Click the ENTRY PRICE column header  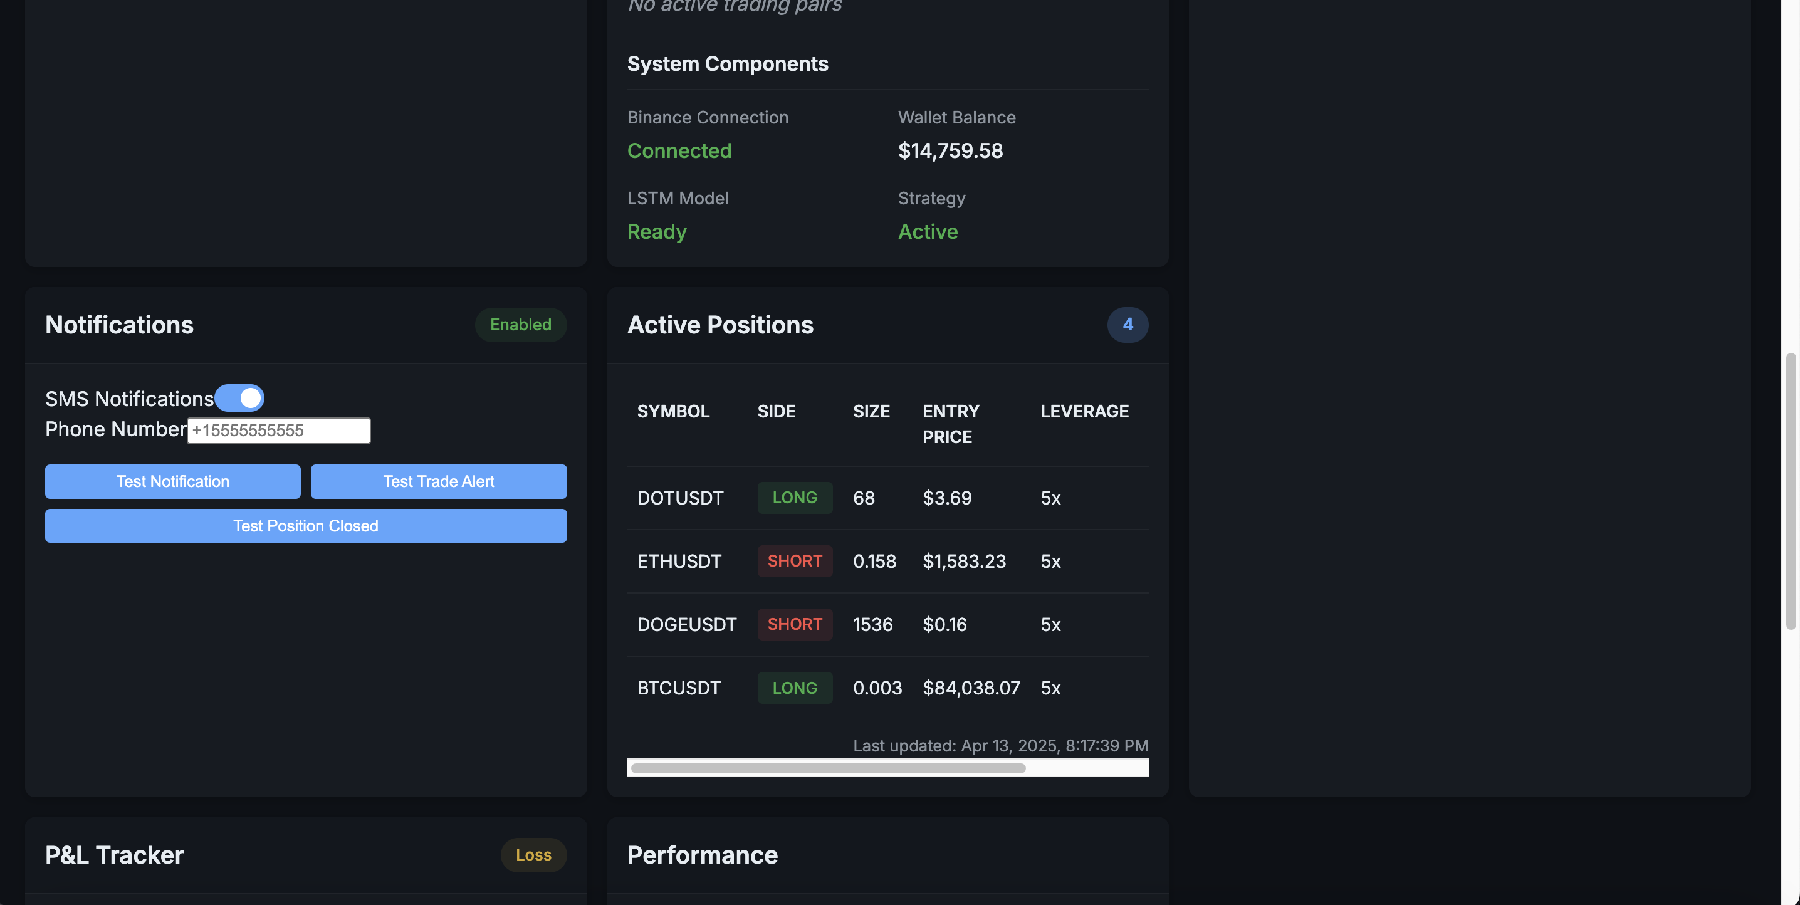click(950, 424)
